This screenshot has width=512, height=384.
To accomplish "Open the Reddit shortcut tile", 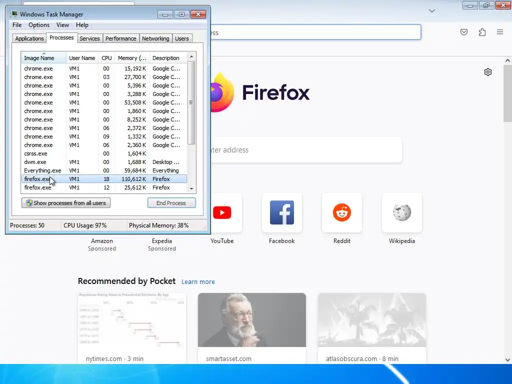I will (342, 212).
